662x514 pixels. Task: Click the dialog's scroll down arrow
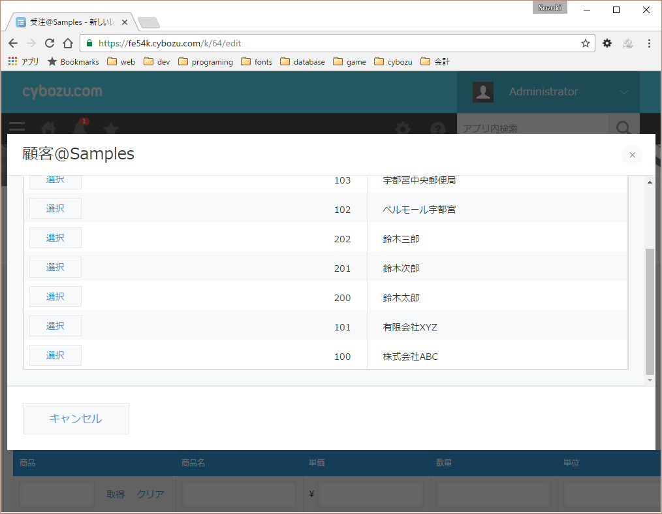click(x=649, y=379)
